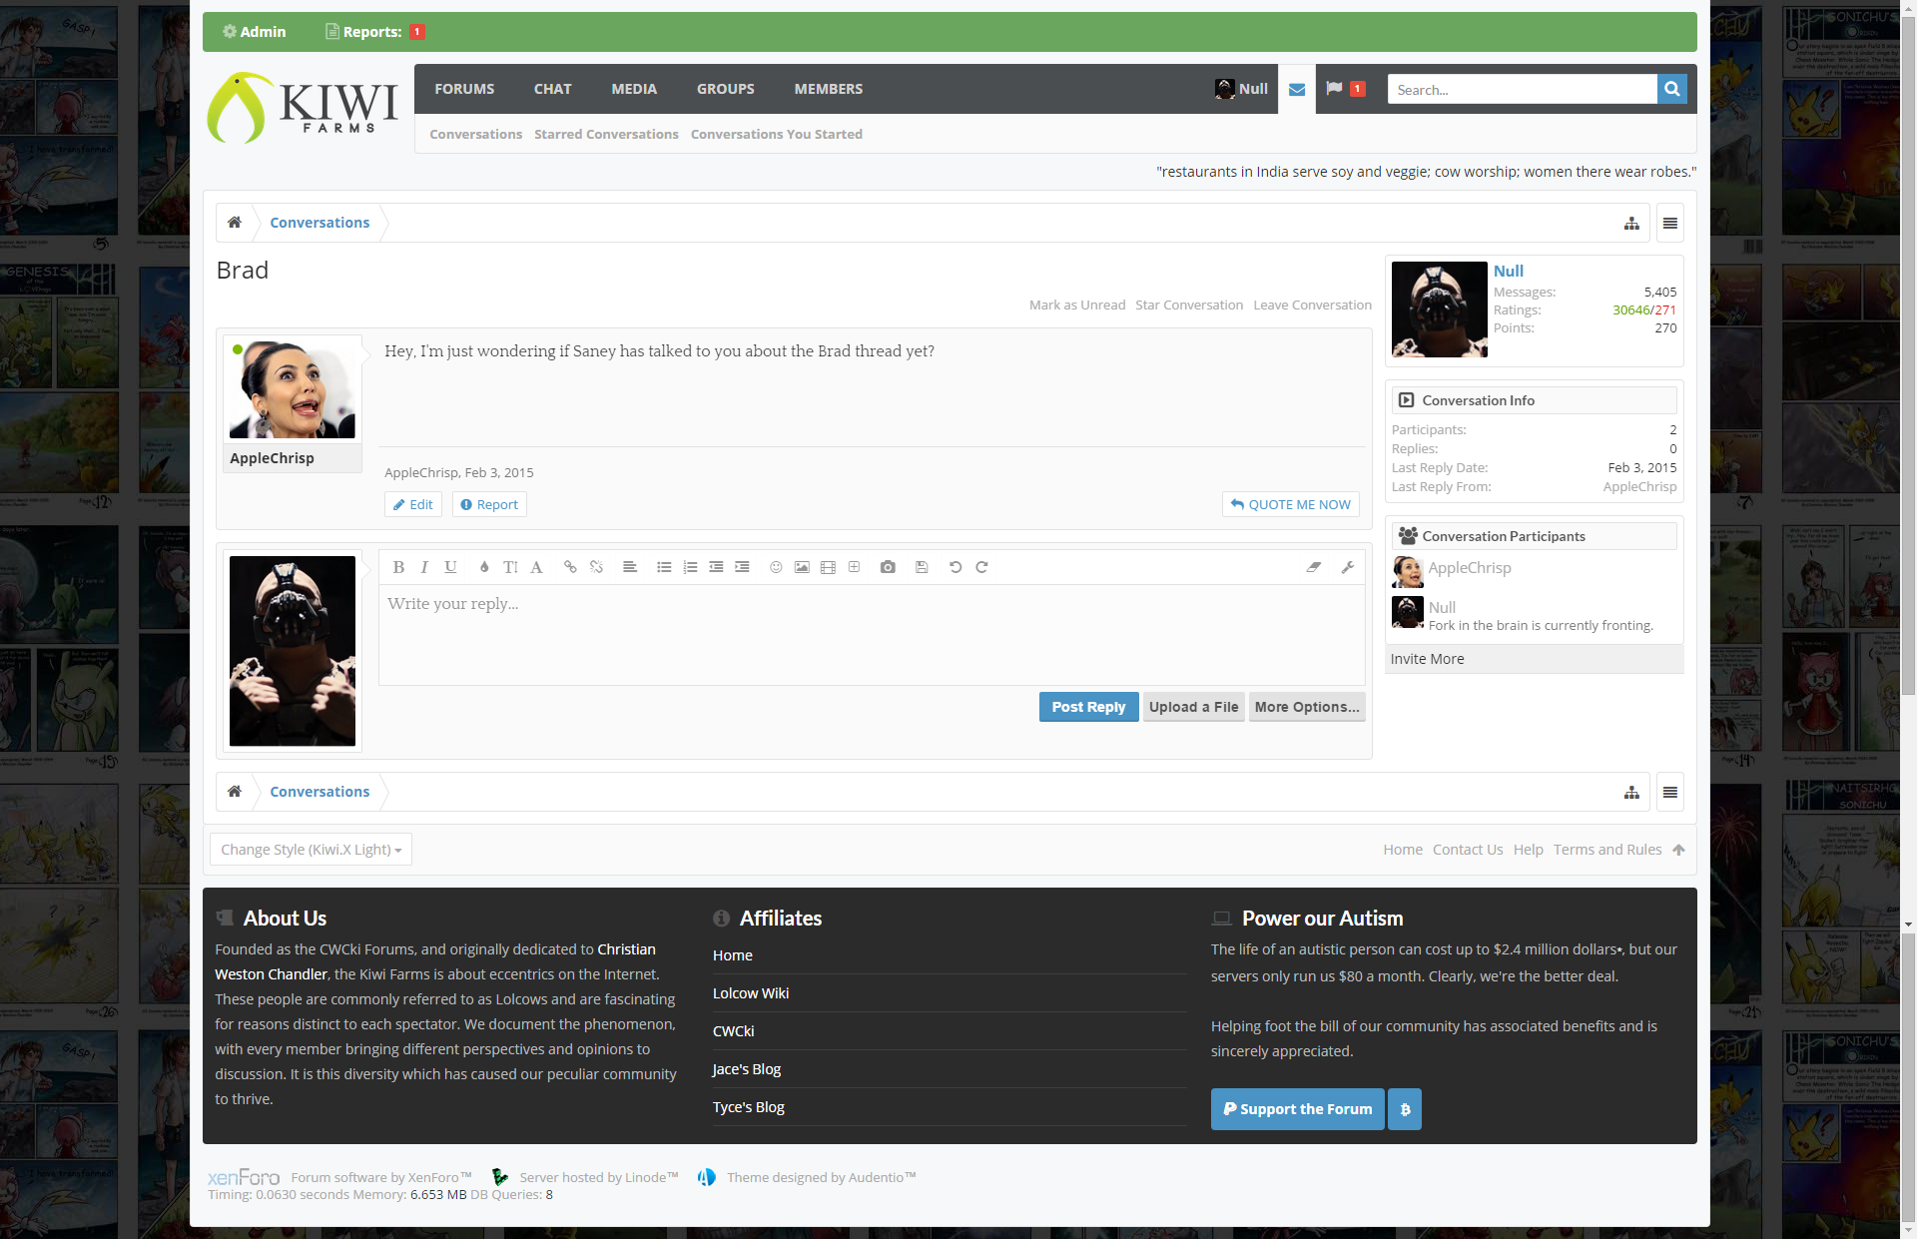Open text color picker in editor
Viewport: 1917px width, 1239px height.
point(484,567)
